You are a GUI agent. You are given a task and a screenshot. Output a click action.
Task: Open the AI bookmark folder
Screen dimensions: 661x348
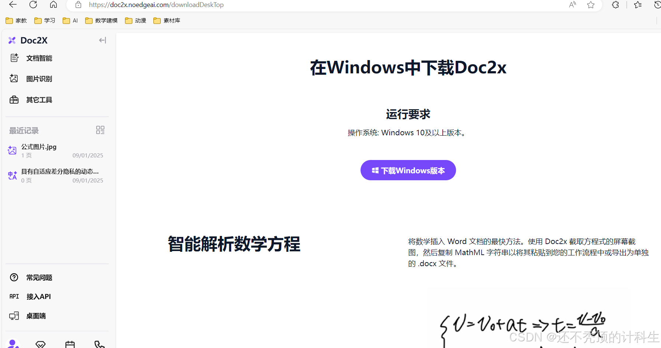coord(70,21)
